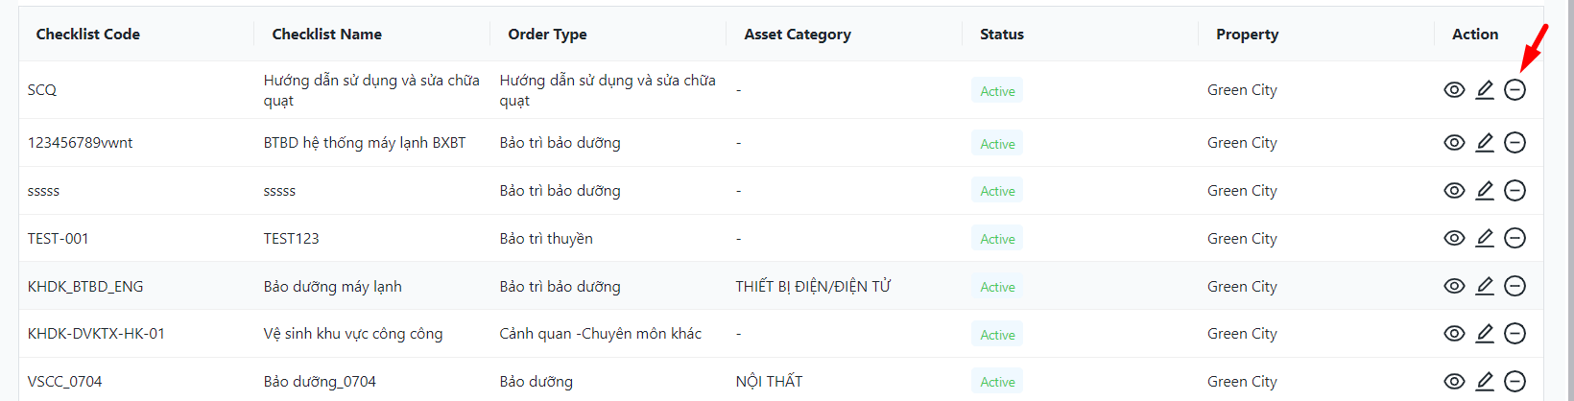Edit the TEST-001 checklist
The width and height of the screenshot is (1574, 401).
(x=1485, y=237)
